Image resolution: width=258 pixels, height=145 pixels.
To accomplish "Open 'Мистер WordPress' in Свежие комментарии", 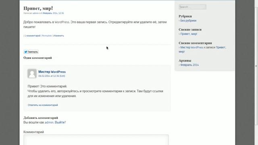I will pos(192,48).
